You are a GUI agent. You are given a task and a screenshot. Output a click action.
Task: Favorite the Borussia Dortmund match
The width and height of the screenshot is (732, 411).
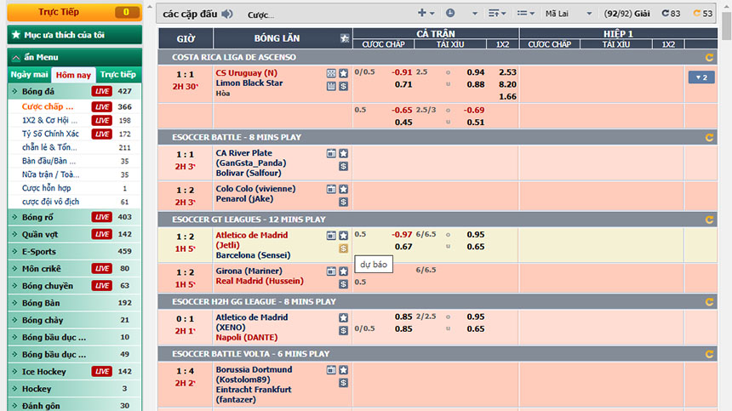pos(344,370)
